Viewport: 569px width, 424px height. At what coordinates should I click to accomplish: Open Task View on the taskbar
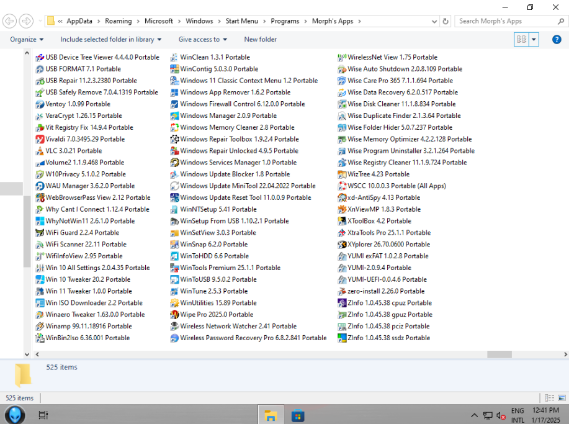[x=43, y=415]
